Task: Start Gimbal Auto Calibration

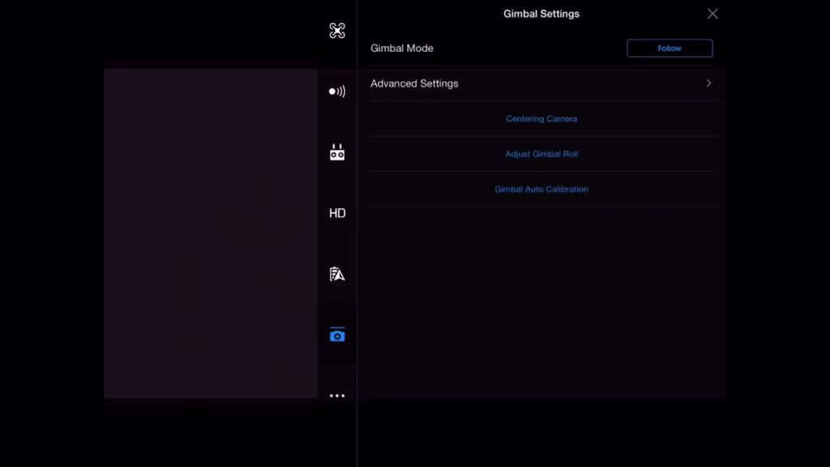Action: tap(541, 189)
